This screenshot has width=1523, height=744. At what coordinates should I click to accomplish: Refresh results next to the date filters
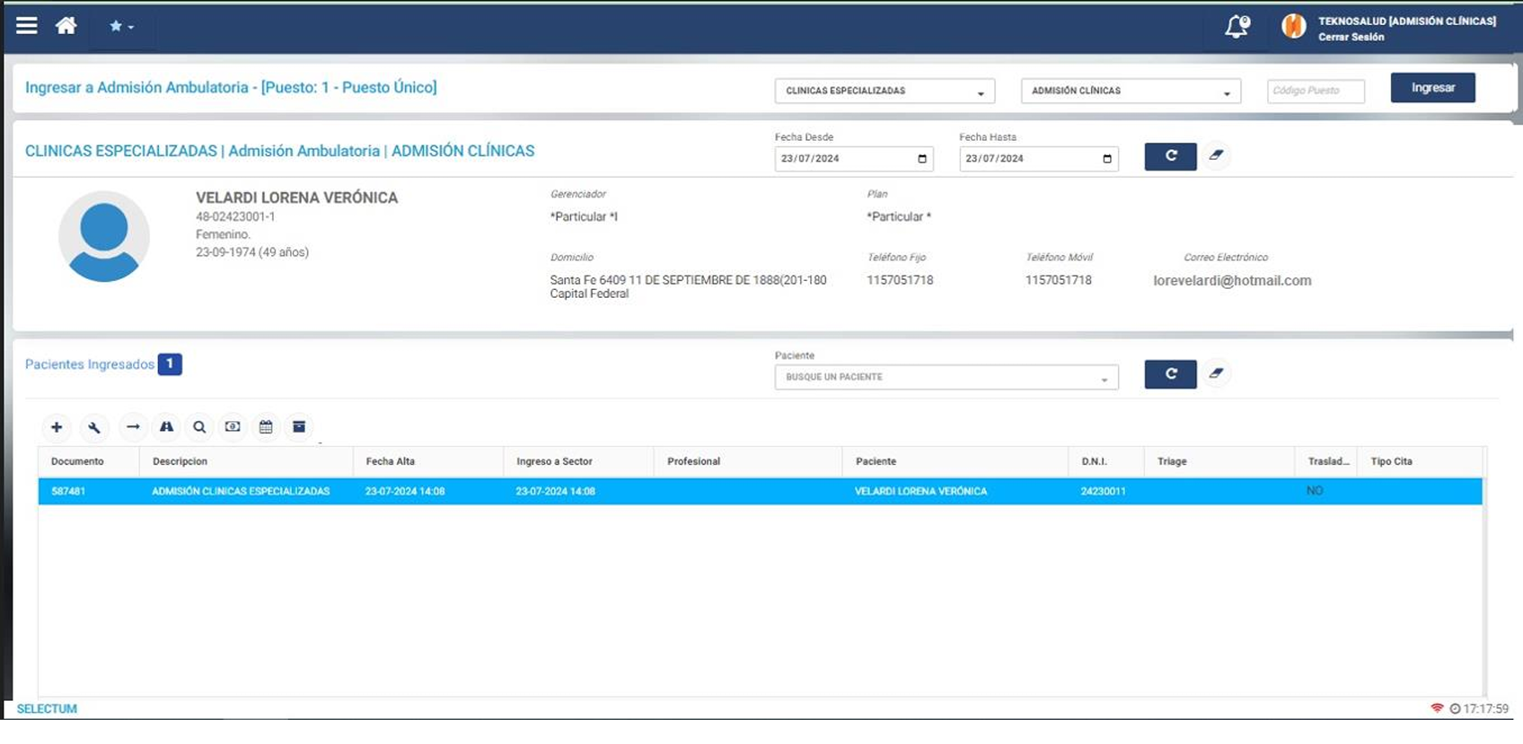(x=1170, y=156)
